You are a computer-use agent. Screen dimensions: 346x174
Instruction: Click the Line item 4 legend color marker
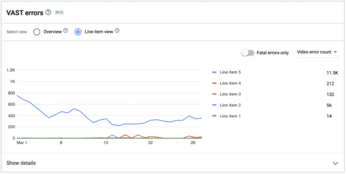215,84
